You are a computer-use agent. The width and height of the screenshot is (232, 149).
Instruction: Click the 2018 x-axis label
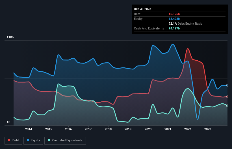[108, 129]
